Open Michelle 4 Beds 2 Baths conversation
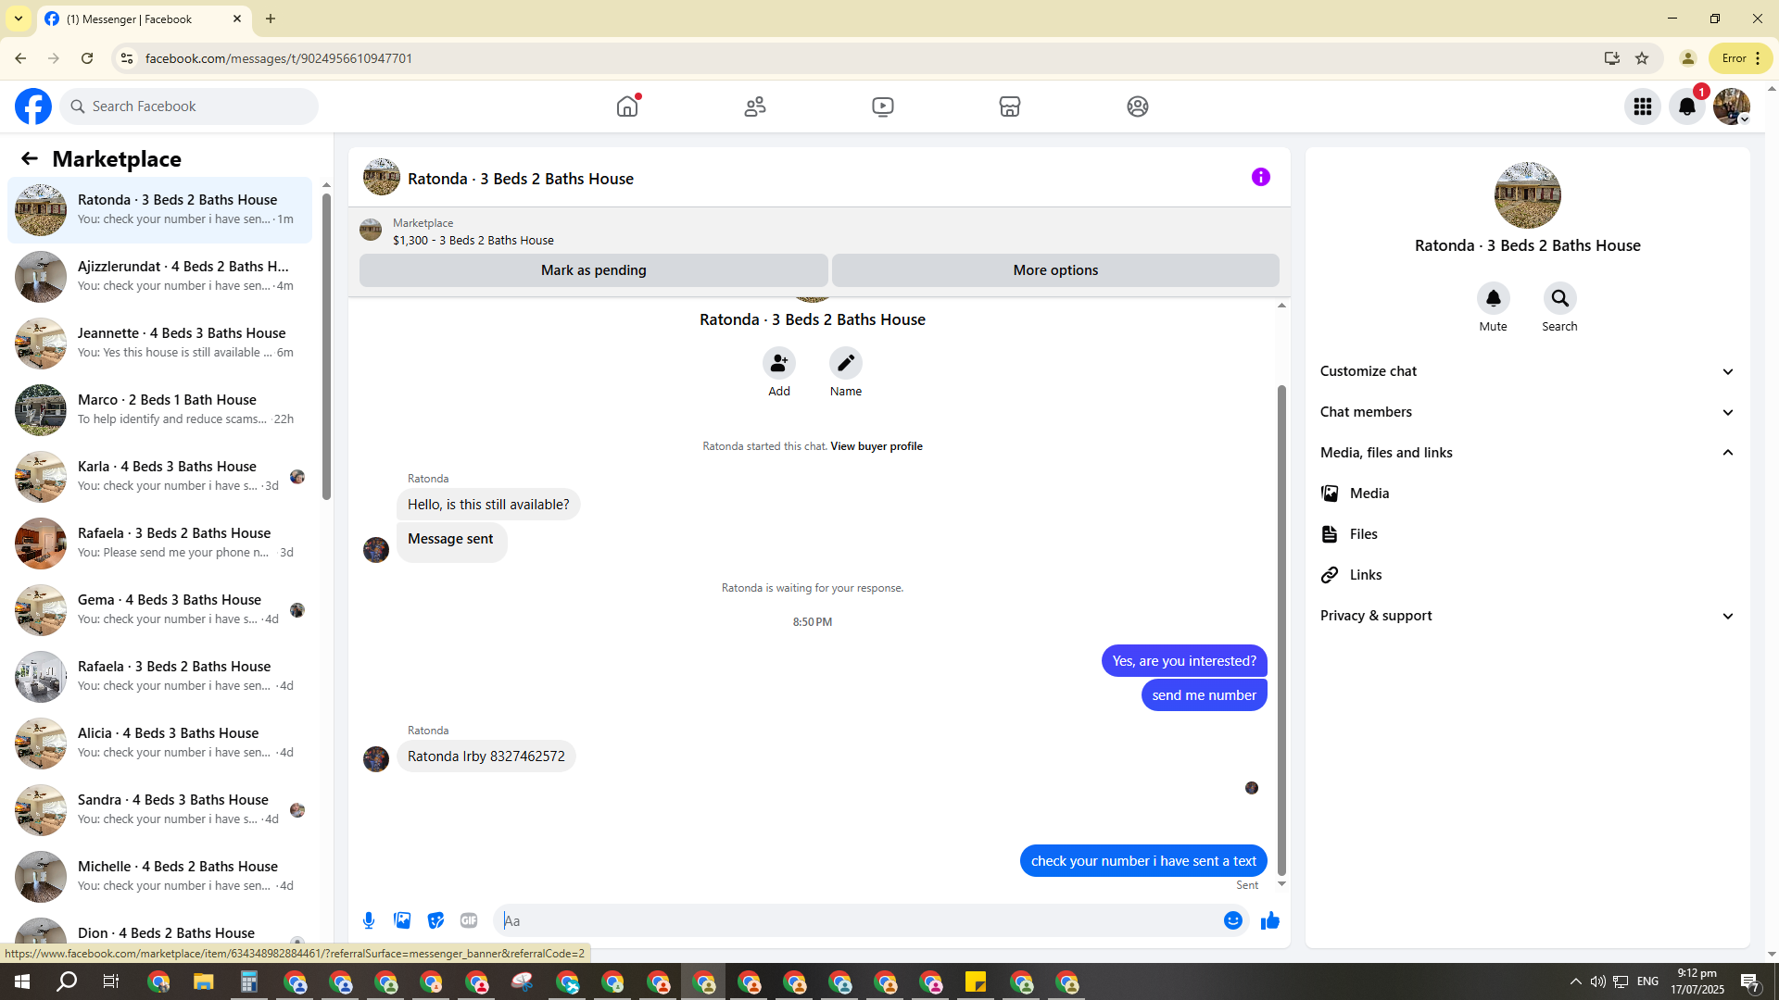 159,876
